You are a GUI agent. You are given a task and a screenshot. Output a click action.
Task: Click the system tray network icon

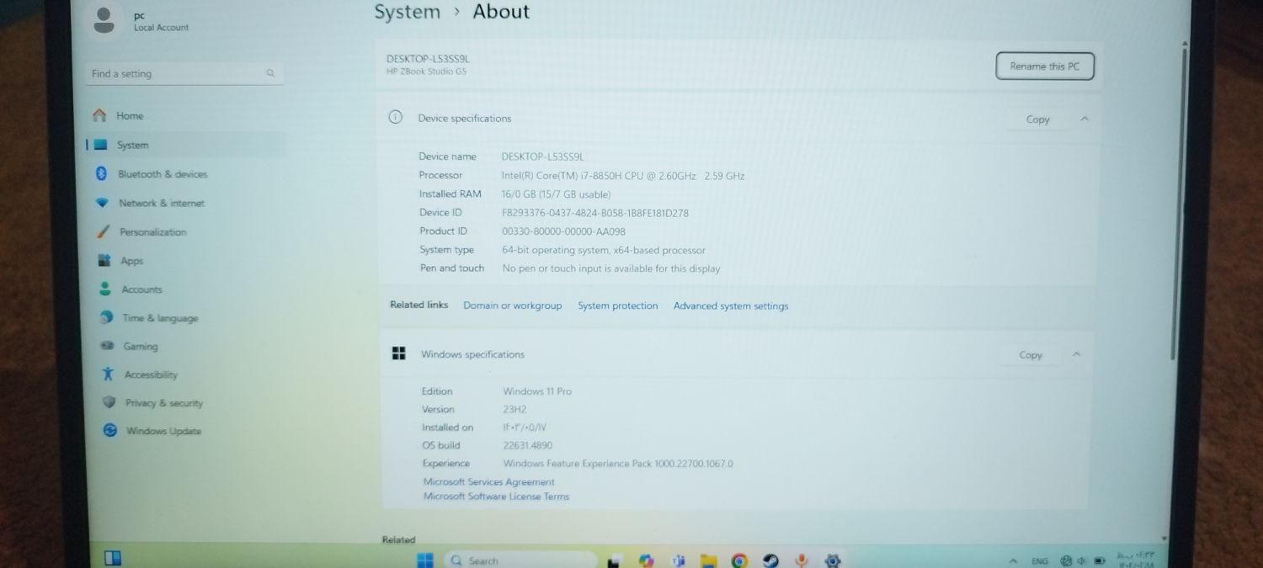click(1067, 561)
